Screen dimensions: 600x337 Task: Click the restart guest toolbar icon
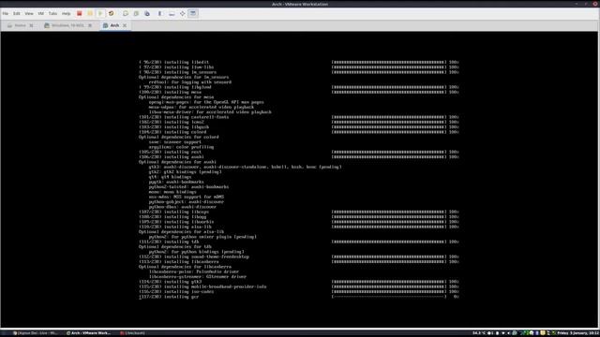click(x=111, y=13)
